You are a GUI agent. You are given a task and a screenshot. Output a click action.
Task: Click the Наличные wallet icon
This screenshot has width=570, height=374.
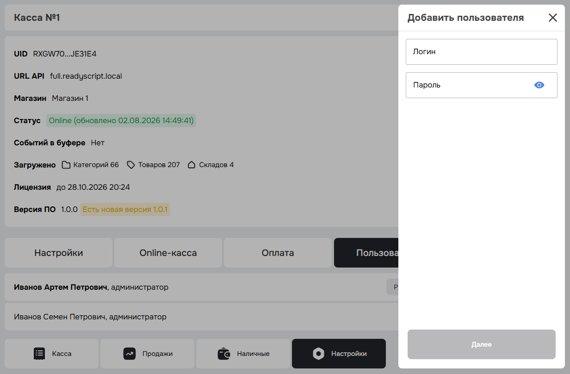[224, 354]
